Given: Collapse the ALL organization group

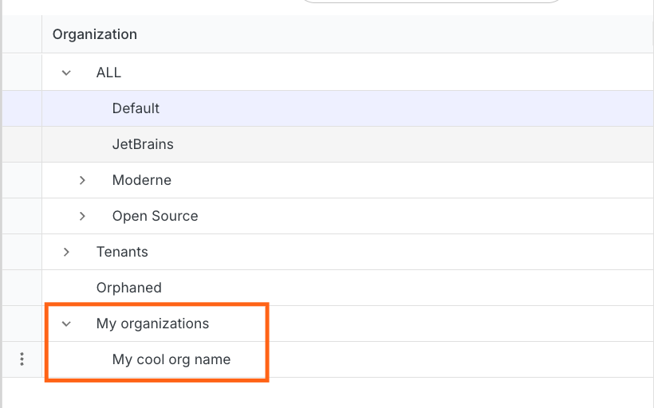Looking at the screenshot, I should (67, 73).
